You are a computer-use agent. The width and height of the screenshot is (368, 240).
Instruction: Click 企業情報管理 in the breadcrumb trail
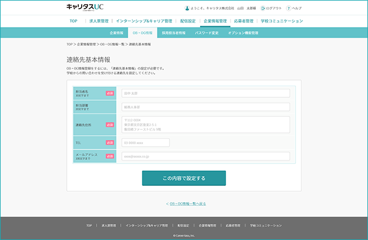point(86,44)
